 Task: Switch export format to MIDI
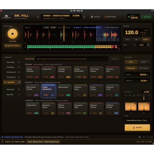click(x=143, y=62)
